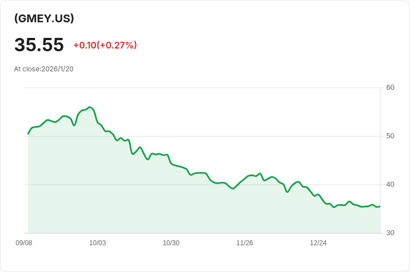The width and height of the screenshot is (410, 272).
Task: Click the 10/03 date axis label
Action: [97, 243]
